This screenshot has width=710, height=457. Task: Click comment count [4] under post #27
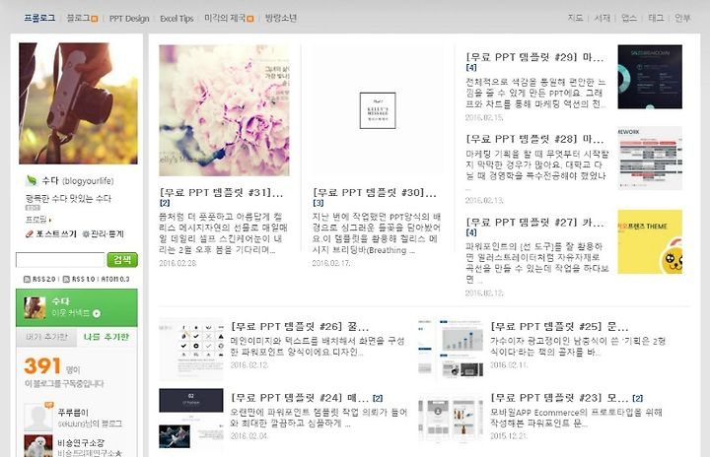tap(471, 232)
